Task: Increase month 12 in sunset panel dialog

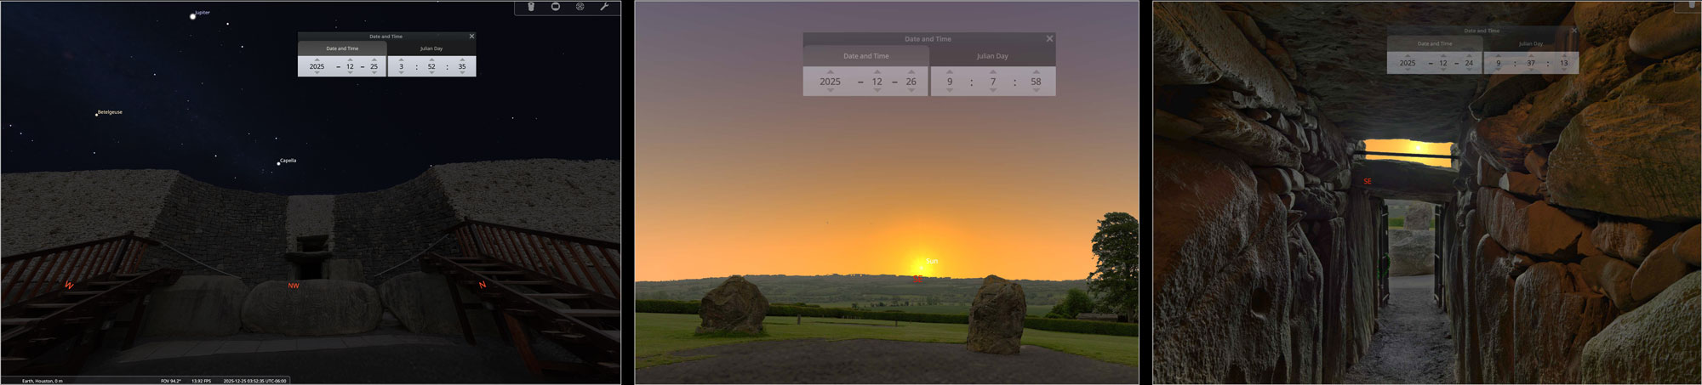Action: [x=877, y=71]
